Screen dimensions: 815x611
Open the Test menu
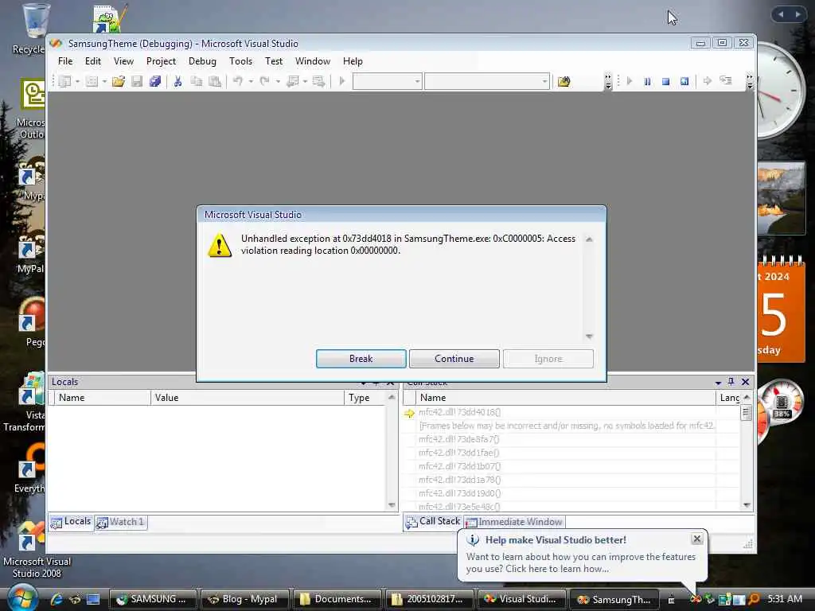[274, 61]
